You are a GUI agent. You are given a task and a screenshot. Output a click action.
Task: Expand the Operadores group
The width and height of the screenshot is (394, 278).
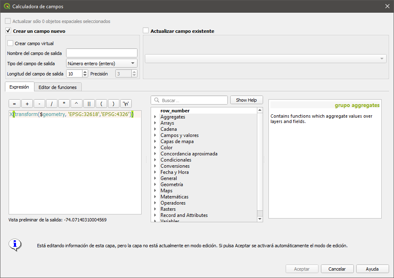155,203
